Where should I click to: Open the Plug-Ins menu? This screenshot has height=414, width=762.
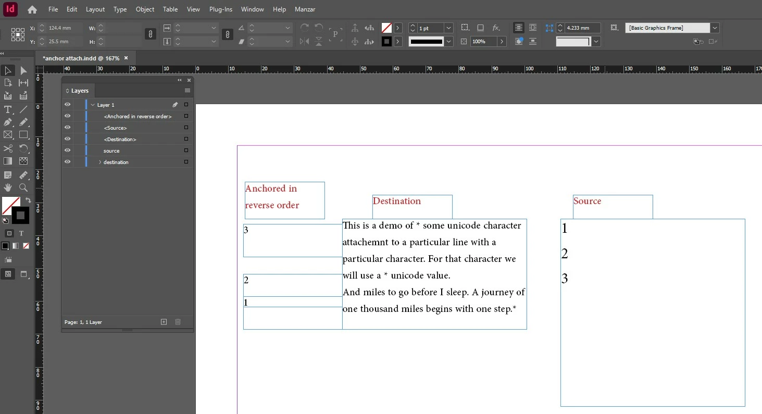click(221, 9)
